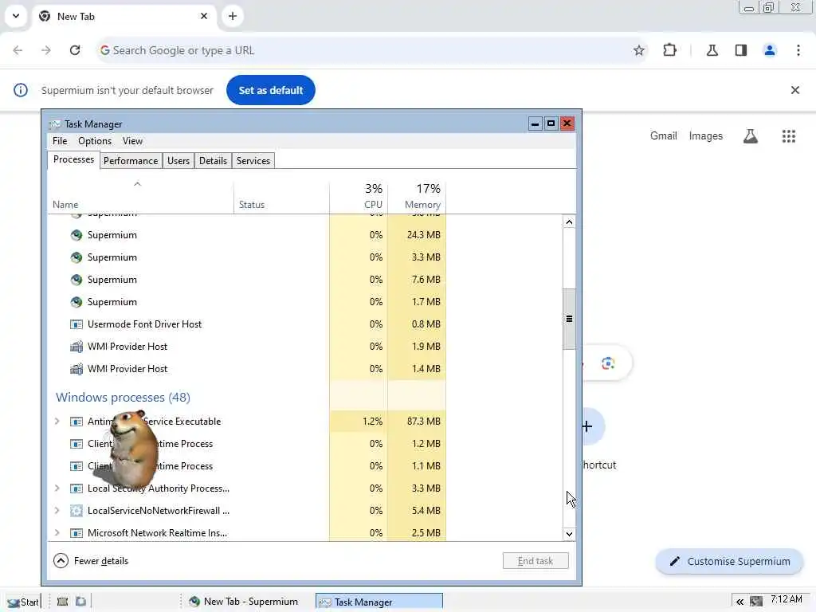Sort processes by the CPU column
The height and width of the screenshot is (612, 816).
click(359, 198)
